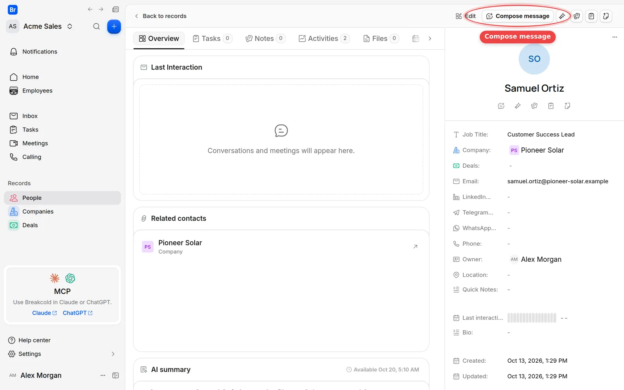This screenshot has height=390, width=624.
Task: Click sparkle icon under Samuel Ortiz name
Action: (x=518, y=106)
